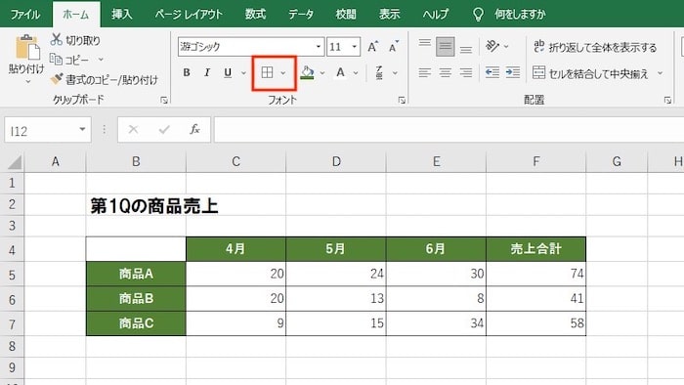
Task: Click the Font Color A icon
Action: click(341, 72)
